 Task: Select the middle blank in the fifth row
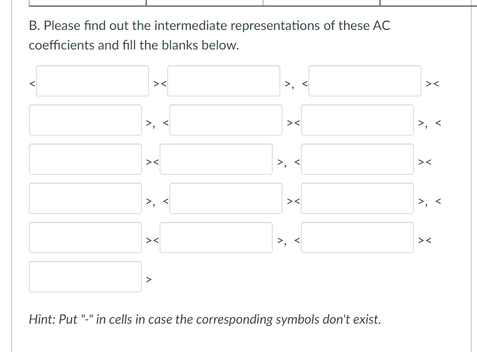tap(216, 237)
